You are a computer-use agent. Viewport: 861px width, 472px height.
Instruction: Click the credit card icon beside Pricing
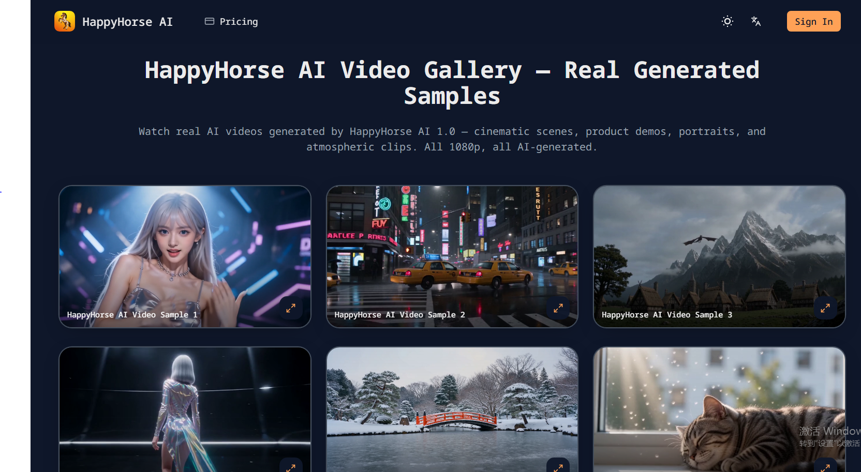point(210,21)
